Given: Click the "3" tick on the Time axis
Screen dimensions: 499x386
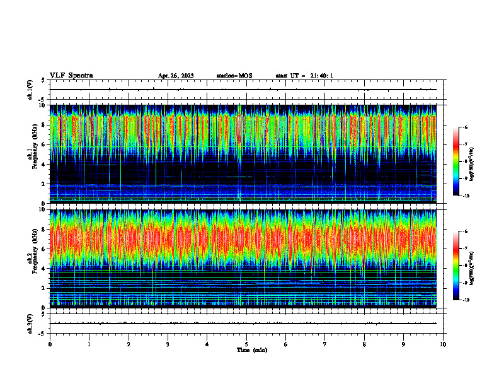Looking at the screenshot, I should pyautogui.click(x=168, y=344).
